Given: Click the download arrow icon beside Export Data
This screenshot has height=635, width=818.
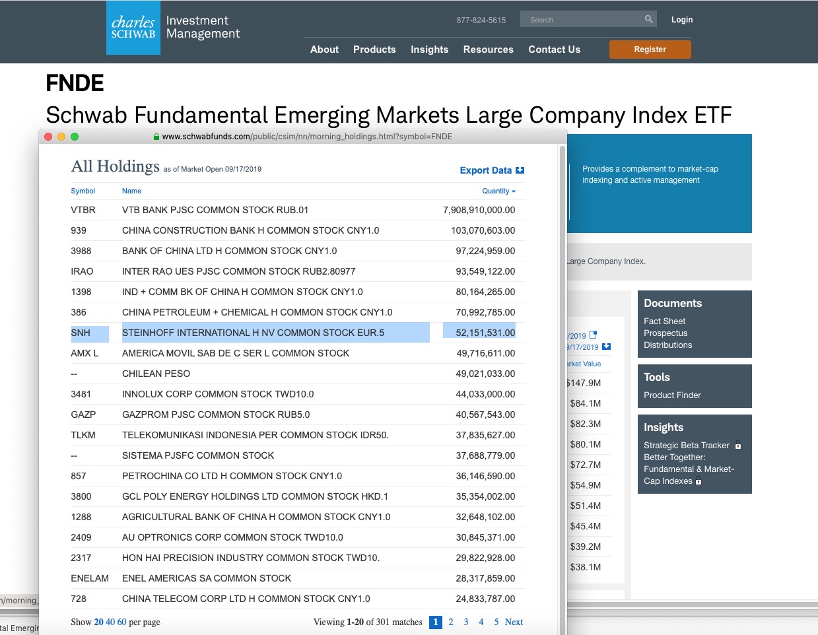Looking at the screenshot, I should pyautogui.click(x=520, y=170).
